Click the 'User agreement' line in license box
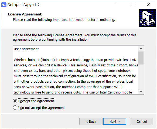Screen dimensions: 157x129 click(26, 49)
